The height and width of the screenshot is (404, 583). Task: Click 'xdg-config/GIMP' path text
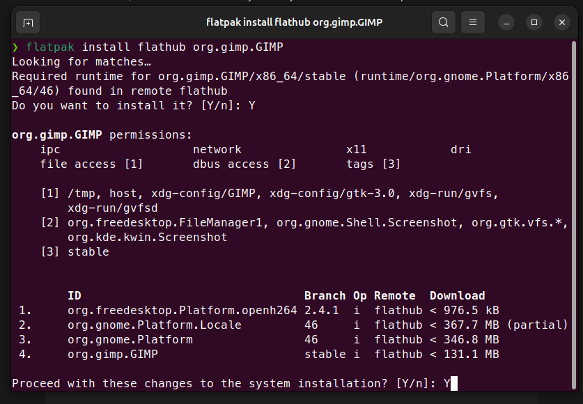[x=203, y=194]
